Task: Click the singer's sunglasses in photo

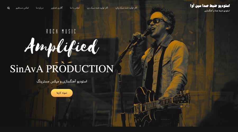Action: (x=155, y=21)
